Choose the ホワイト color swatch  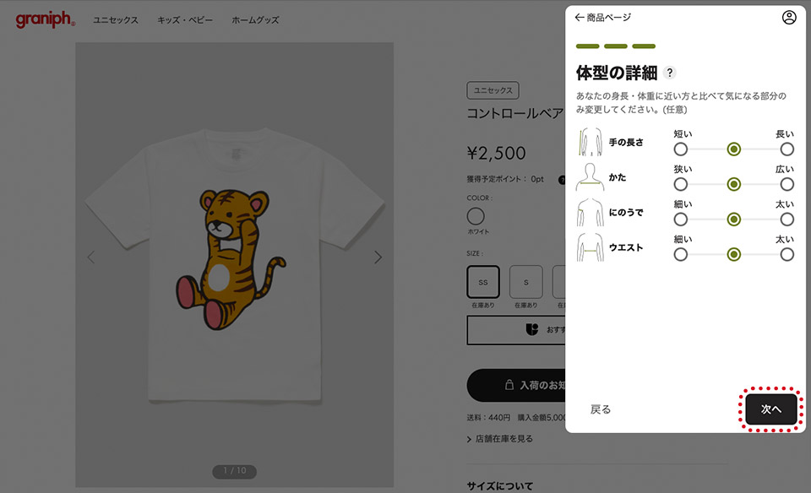pos(476,216)
